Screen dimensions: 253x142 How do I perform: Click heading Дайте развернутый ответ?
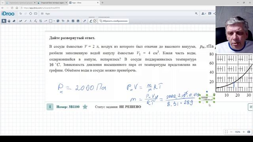pos(72,38)
